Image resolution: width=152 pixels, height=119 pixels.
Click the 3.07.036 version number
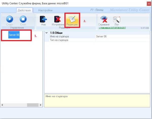[145, 28]
